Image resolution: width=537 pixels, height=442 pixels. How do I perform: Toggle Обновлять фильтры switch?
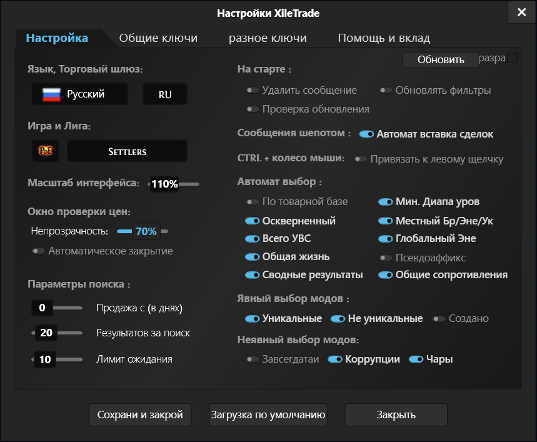point(386,91)
